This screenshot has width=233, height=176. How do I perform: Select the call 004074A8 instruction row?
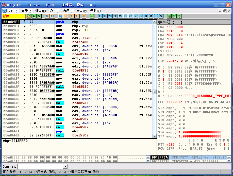(76, 42)
